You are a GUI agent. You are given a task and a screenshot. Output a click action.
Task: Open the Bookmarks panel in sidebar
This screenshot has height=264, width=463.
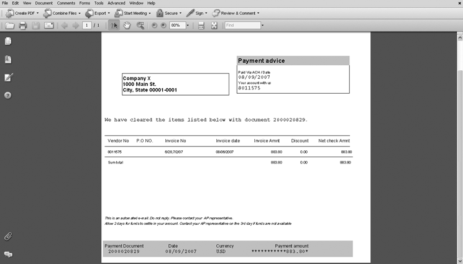pos(8,60)
